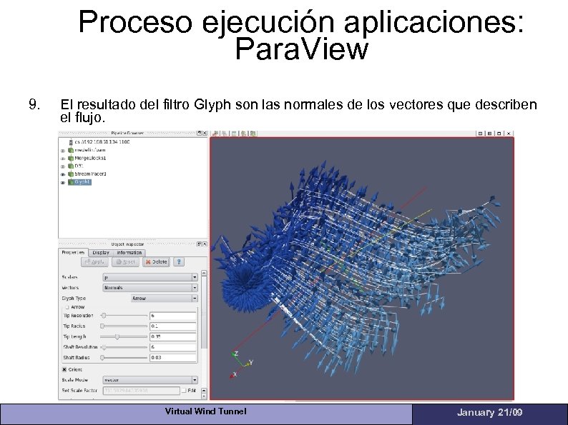Close the Object Inspector panel
The height and width of the screenshot is (425, 568).
coord(205,244)
